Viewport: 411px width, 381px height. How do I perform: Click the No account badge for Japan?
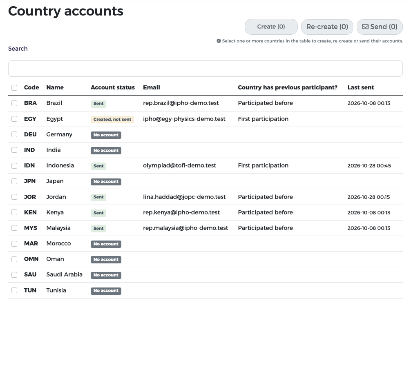pyautogui.click(x=106, y=182)
